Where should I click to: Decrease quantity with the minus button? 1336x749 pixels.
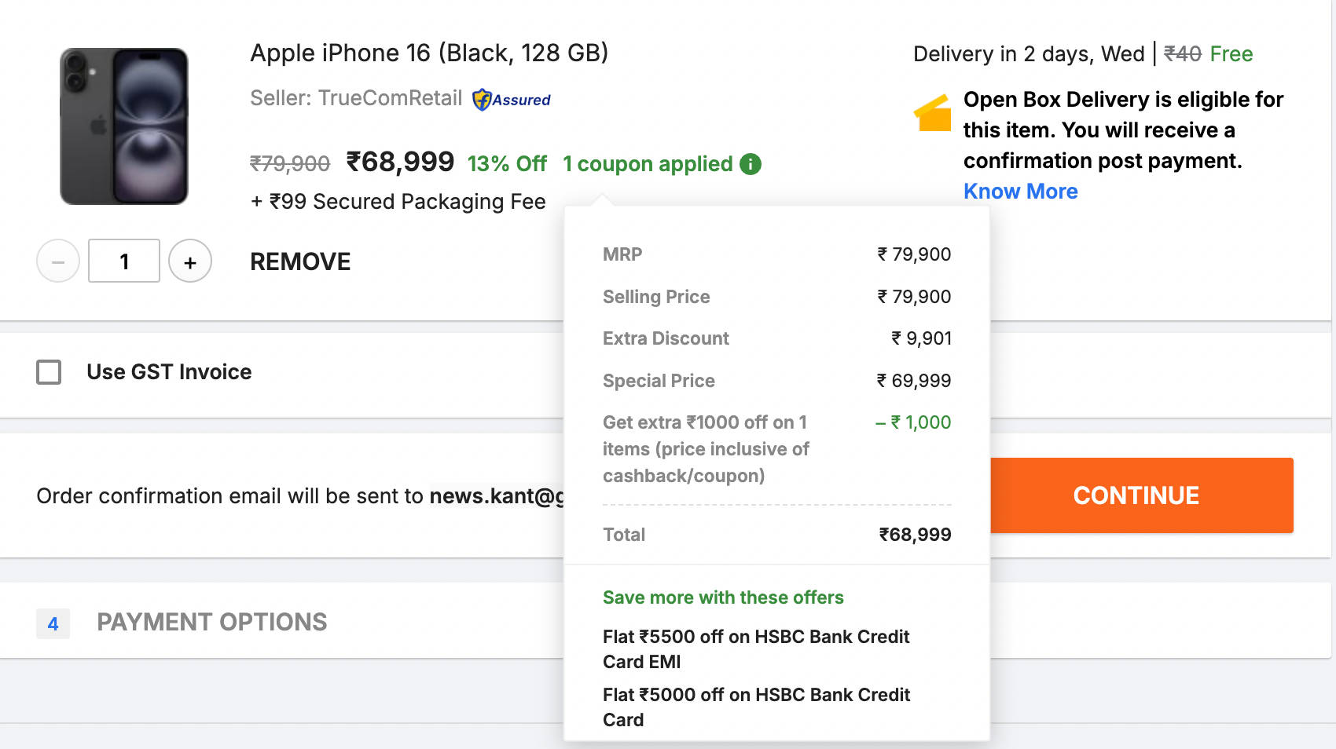pos(58,261)
